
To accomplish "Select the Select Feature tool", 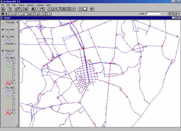I will point(14,14).
